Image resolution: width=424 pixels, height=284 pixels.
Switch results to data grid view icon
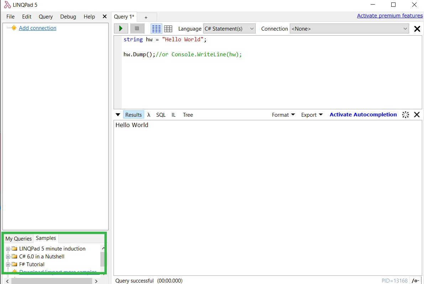click(168, 28)
